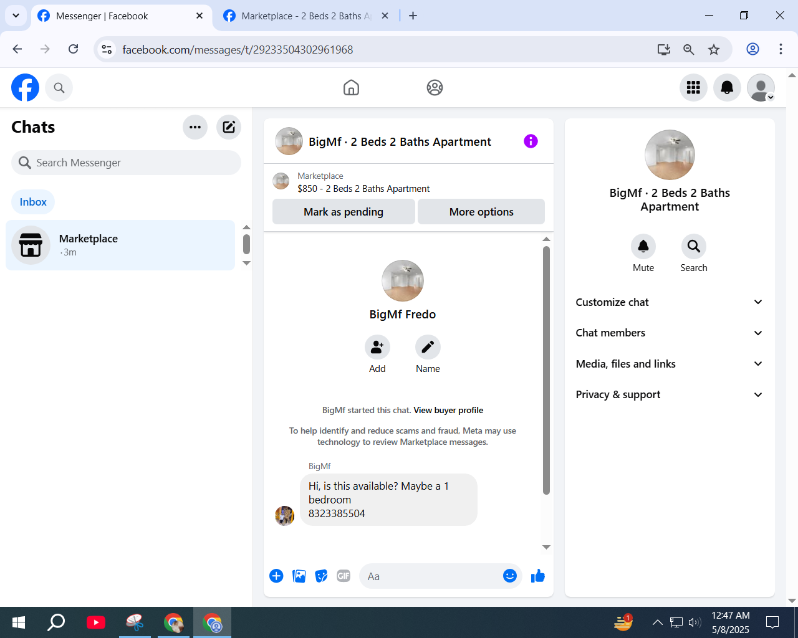Open Chrome tab search dropdown arrow
The height and width of the screenshot is (638, 798).
(16, 16)
